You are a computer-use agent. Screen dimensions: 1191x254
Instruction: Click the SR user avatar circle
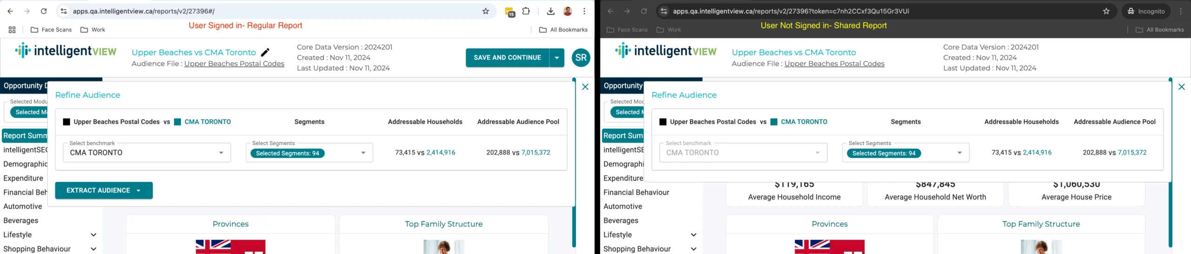(581, 58)
